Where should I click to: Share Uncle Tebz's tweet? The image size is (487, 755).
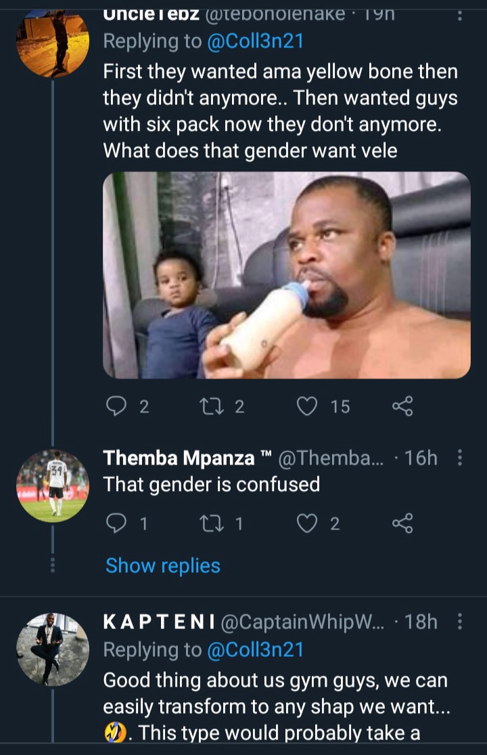402,406
